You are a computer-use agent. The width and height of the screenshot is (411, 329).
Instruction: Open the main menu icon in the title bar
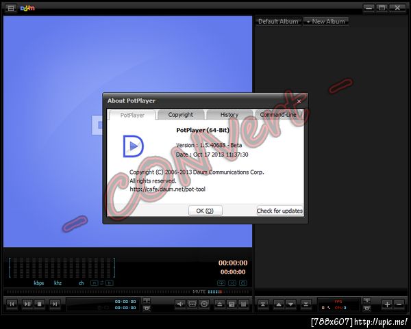tap(11, 8)
